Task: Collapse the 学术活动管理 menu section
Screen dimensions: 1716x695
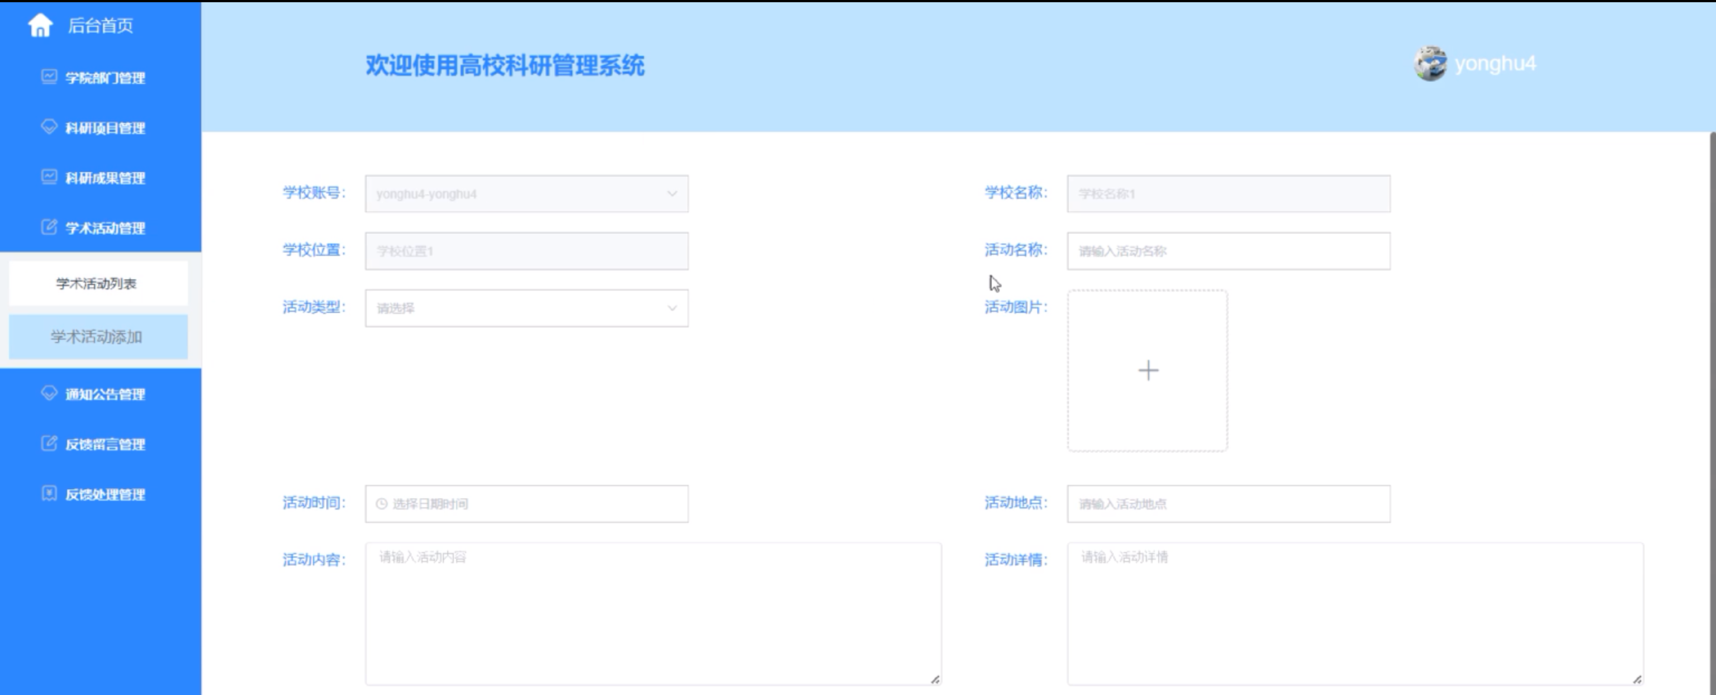Action: tap(105, 229)
